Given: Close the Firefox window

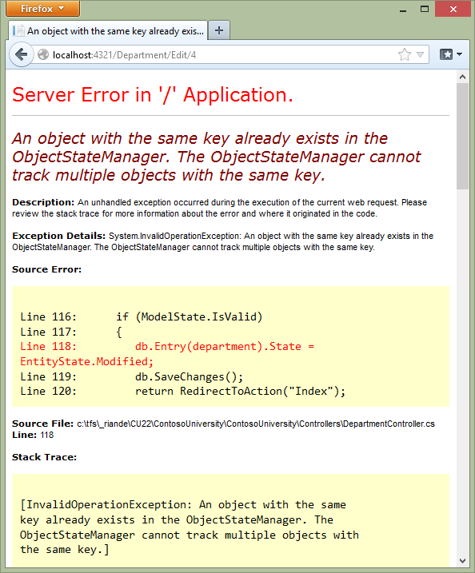Looking at the screenshot, I should (x=453, y=9).
